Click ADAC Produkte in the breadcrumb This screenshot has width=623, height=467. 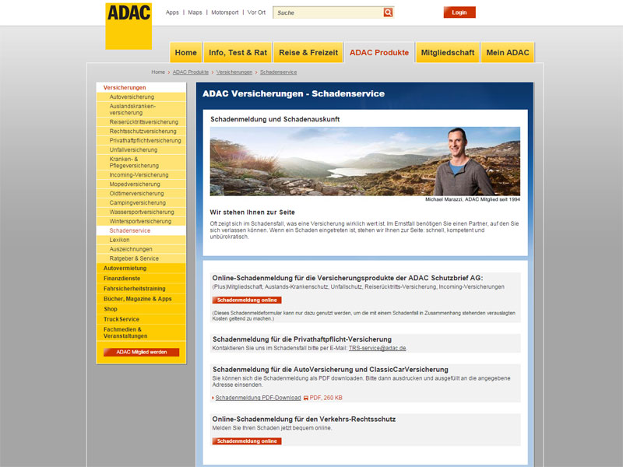(190, 72)
